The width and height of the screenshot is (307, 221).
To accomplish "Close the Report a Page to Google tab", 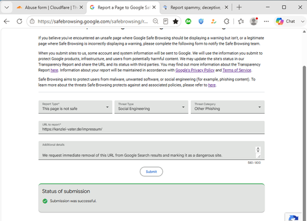I will tap(154, 7).
